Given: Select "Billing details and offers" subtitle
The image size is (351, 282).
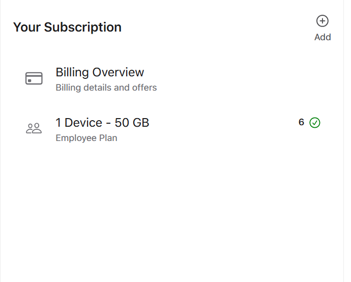Looking at the screenshot, I should [106, 88].
